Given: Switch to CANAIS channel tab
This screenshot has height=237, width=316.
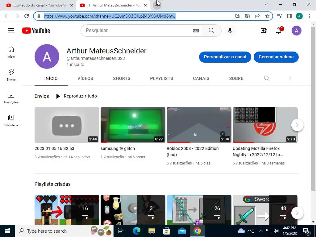Looking at the screenshot, I should (x=201, y=78).
